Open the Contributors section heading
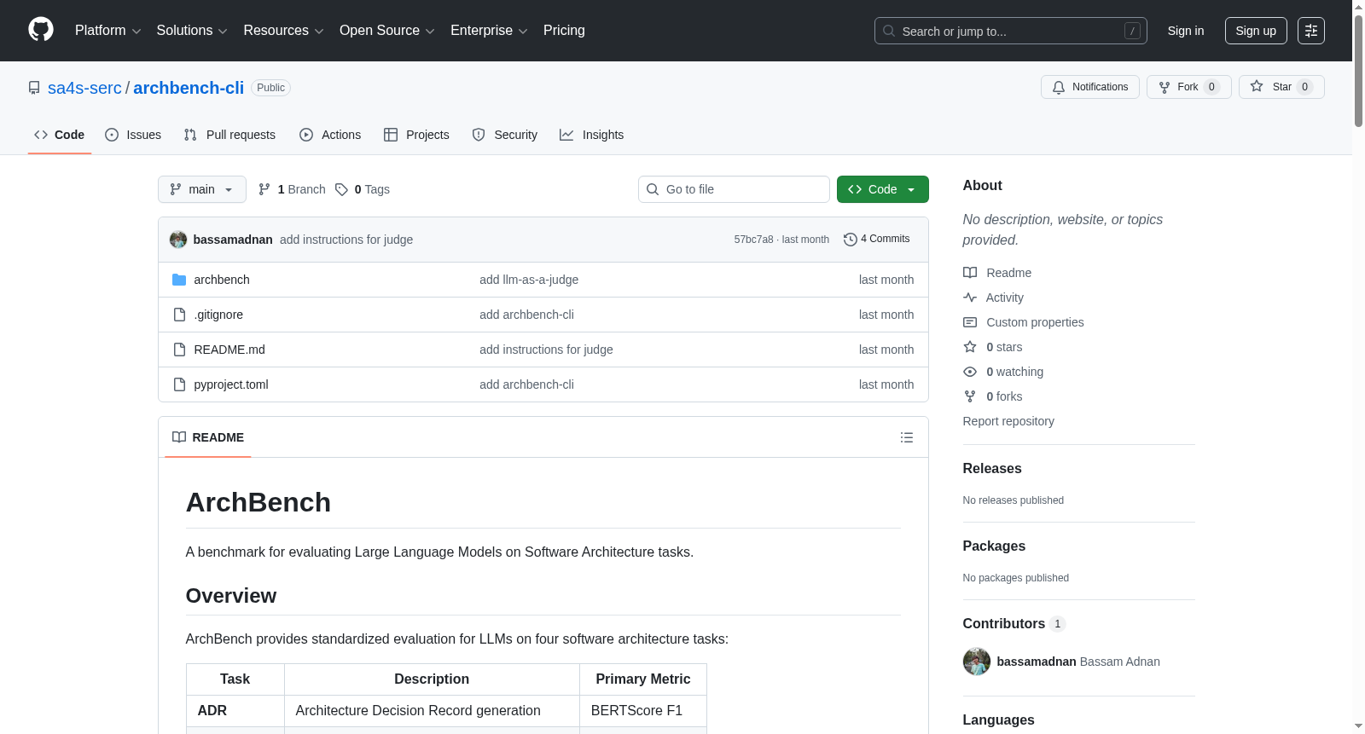The width and height of the screenshot is (1365, 734). pyautogui.click(x=1014, y=624)
